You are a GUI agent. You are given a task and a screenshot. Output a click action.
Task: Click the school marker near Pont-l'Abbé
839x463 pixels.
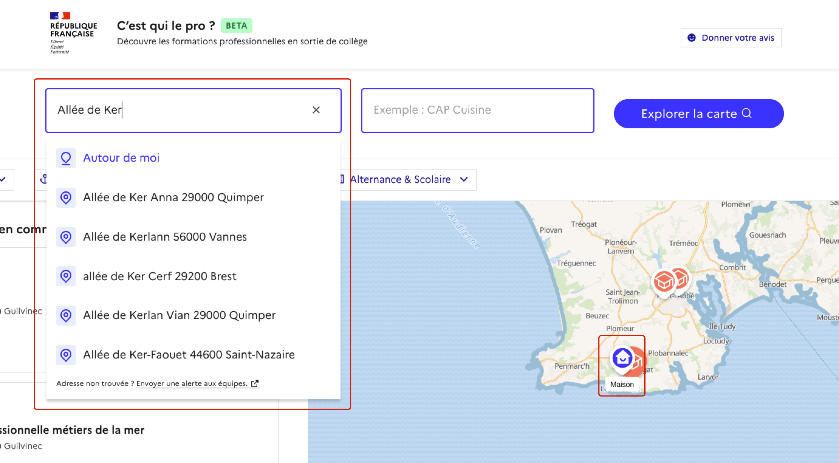click(x=664, y=282)
